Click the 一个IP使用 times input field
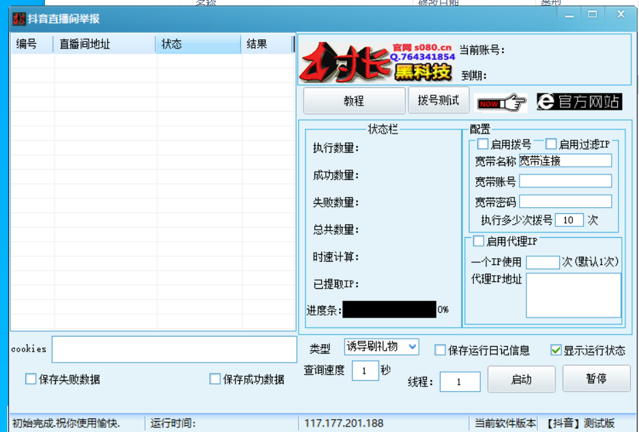Viewport: 639px width, 432px height. click(x=542, y=262)
